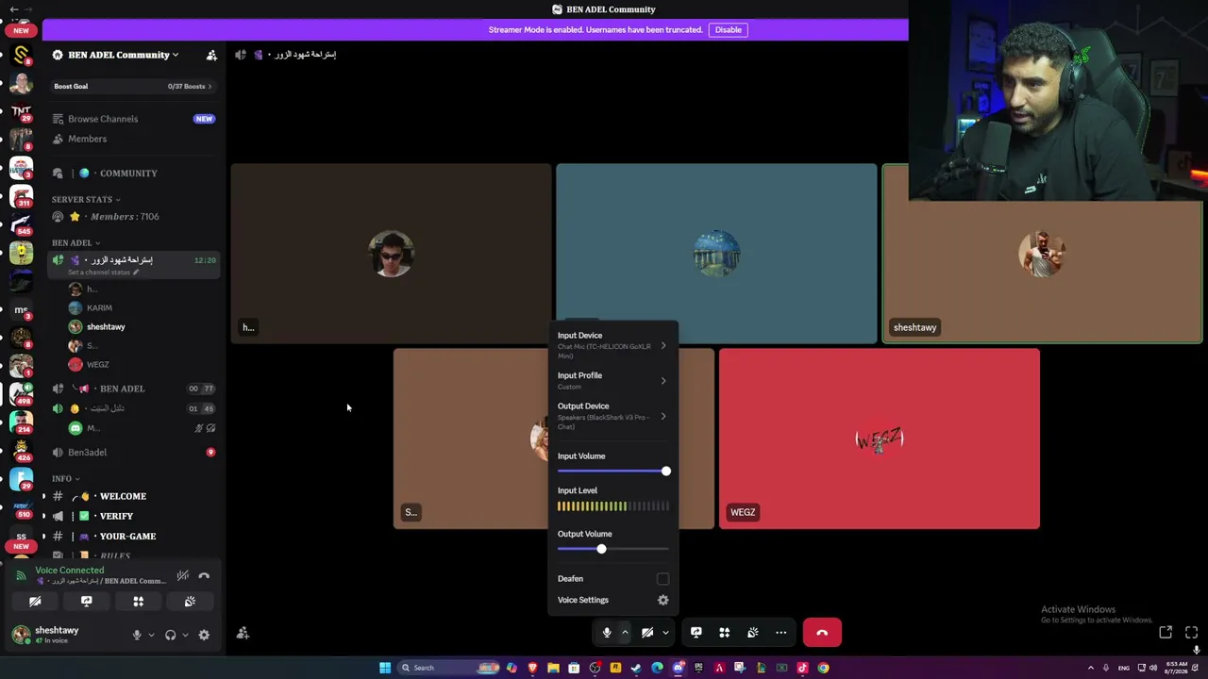This screenshot has width=1208, height=679.
Task: Open the Input Profile submenu
Action: [x=612, y=380]
